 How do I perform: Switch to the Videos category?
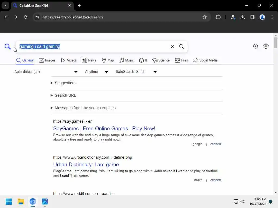pyautogui.click(x=69, y=60)
